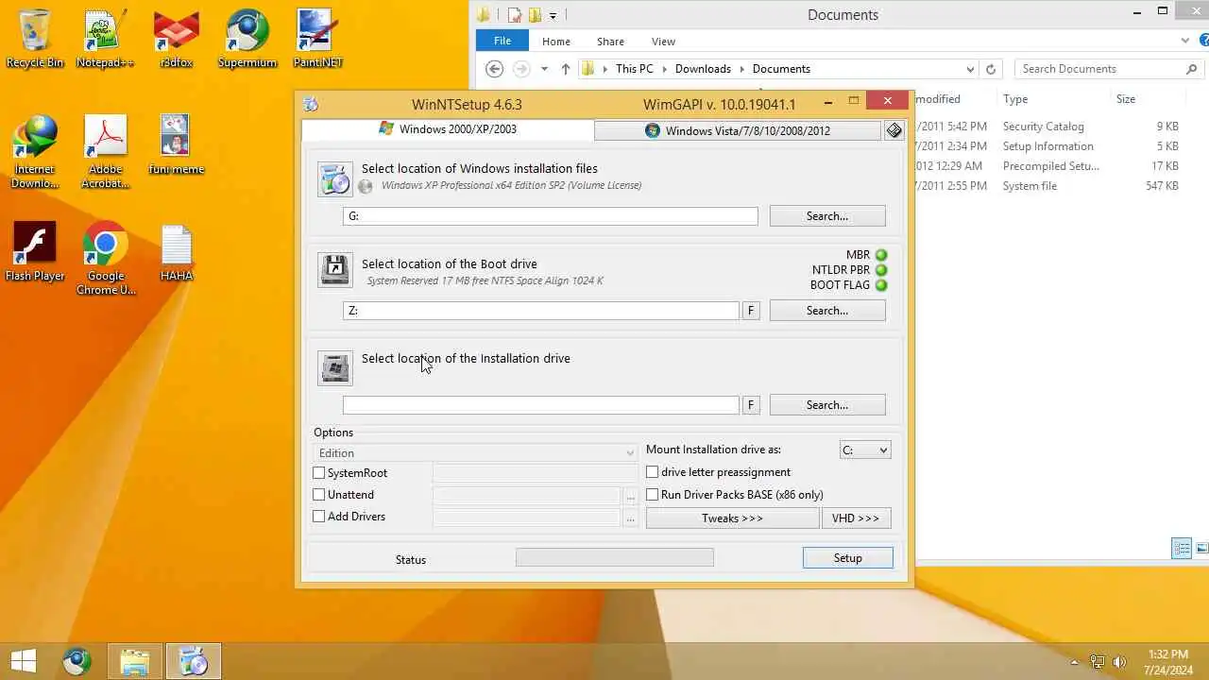Enable the Unattend checkbox

pos(319,495)
